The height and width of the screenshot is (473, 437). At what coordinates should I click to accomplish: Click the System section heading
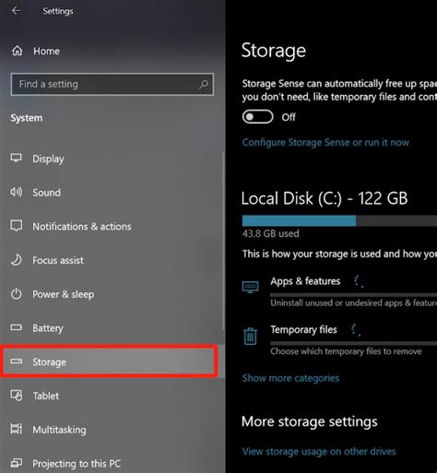tap(27, 118)
